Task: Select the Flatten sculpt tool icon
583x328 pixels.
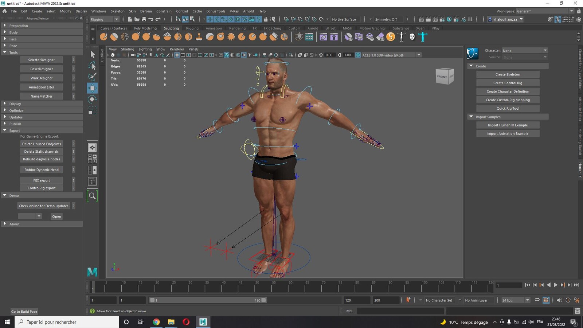Action: click(x=157, y=37)
